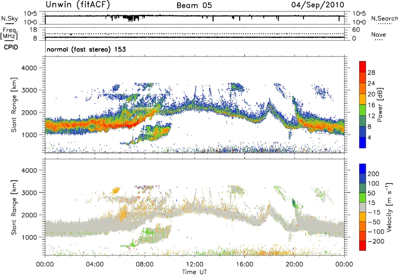Click the date '04/Sep/2010'

tap(318, 4)
